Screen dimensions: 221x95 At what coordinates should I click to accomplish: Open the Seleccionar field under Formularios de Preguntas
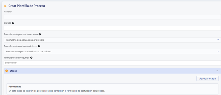(112, 63)
